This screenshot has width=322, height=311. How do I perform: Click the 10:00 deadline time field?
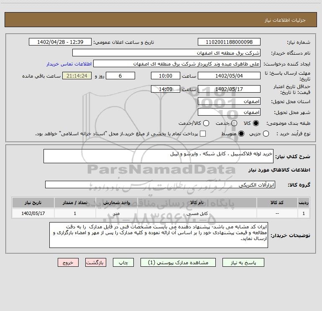(x=166, y=76)
